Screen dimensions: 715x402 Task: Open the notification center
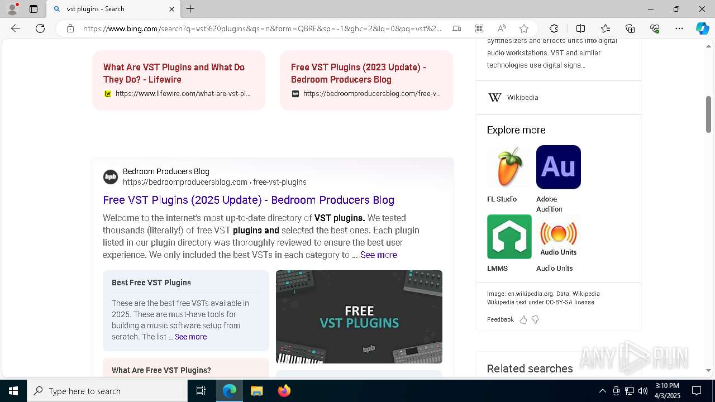tap(697, 391)
